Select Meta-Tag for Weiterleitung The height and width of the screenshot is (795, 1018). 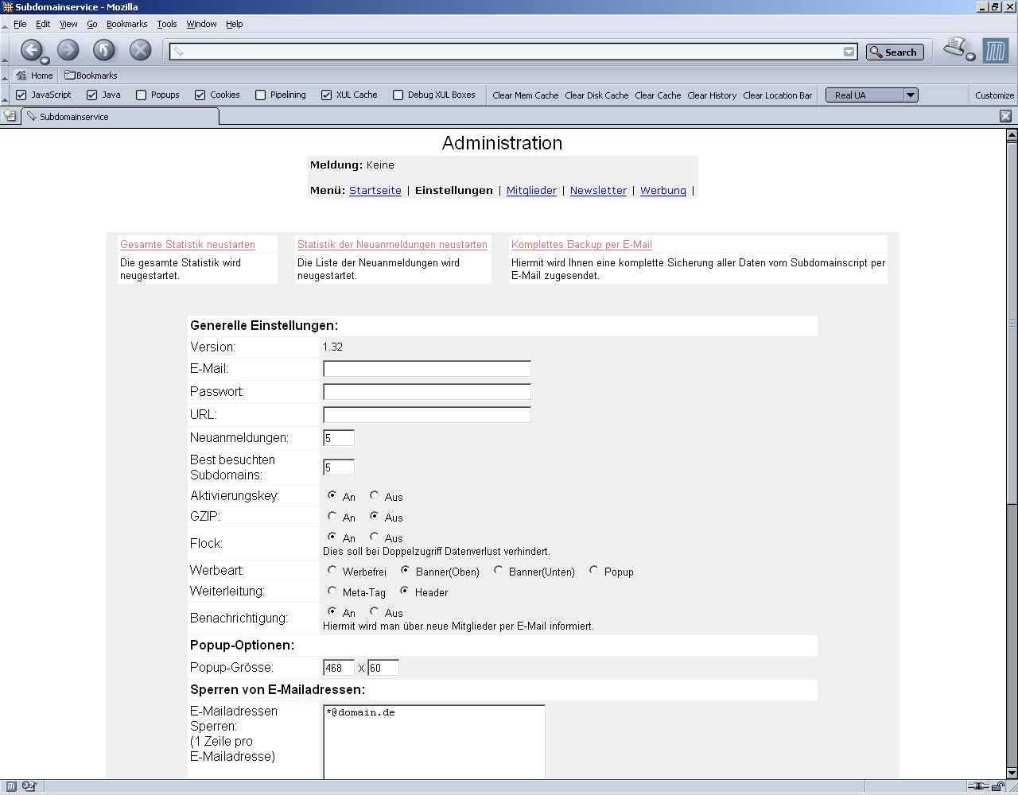332,591
